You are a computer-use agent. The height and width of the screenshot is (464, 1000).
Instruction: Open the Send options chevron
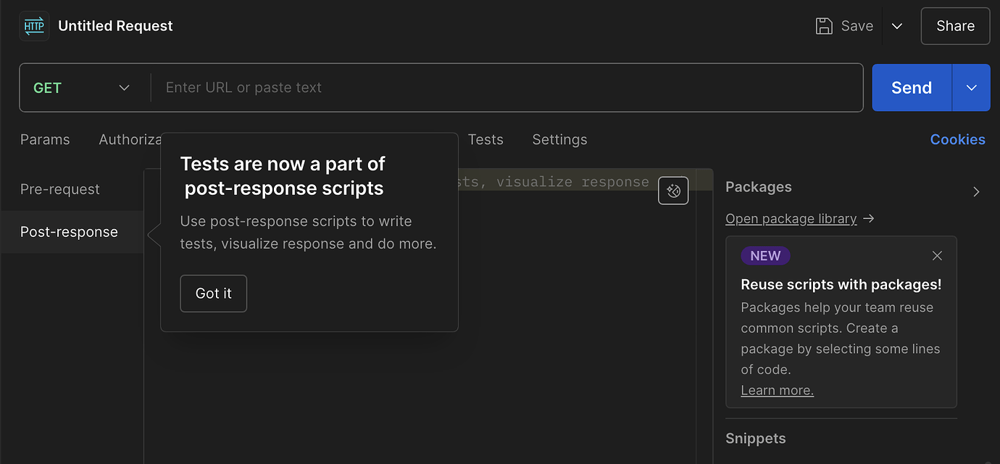click(971, 87)
